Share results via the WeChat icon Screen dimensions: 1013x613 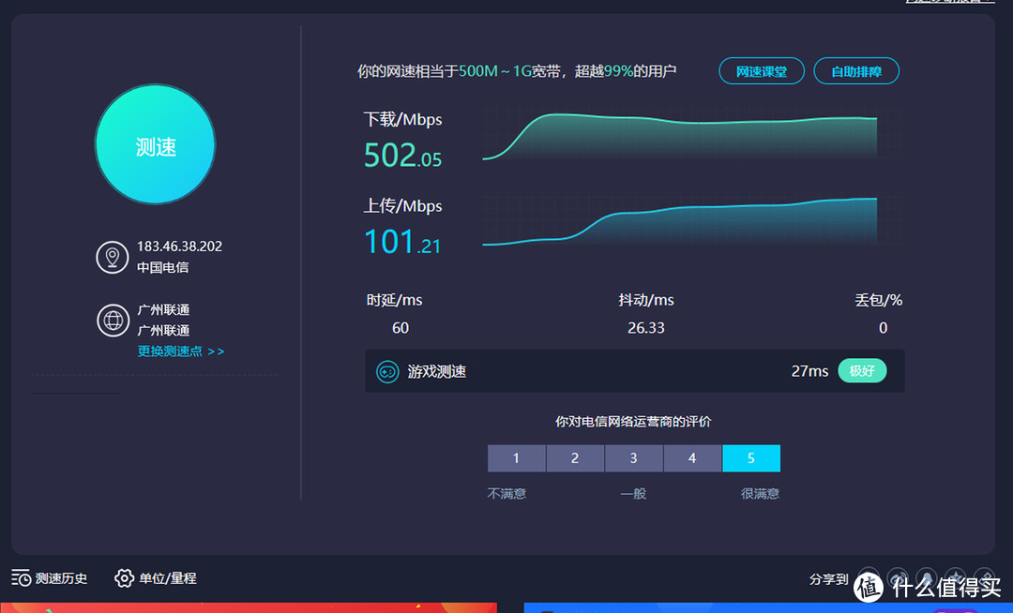point(868,578)
